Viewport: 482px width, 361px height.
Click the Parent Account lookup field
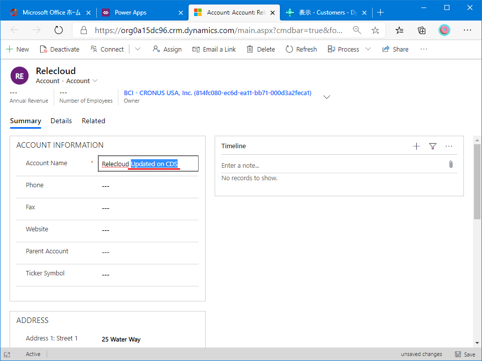coord(105,252)
